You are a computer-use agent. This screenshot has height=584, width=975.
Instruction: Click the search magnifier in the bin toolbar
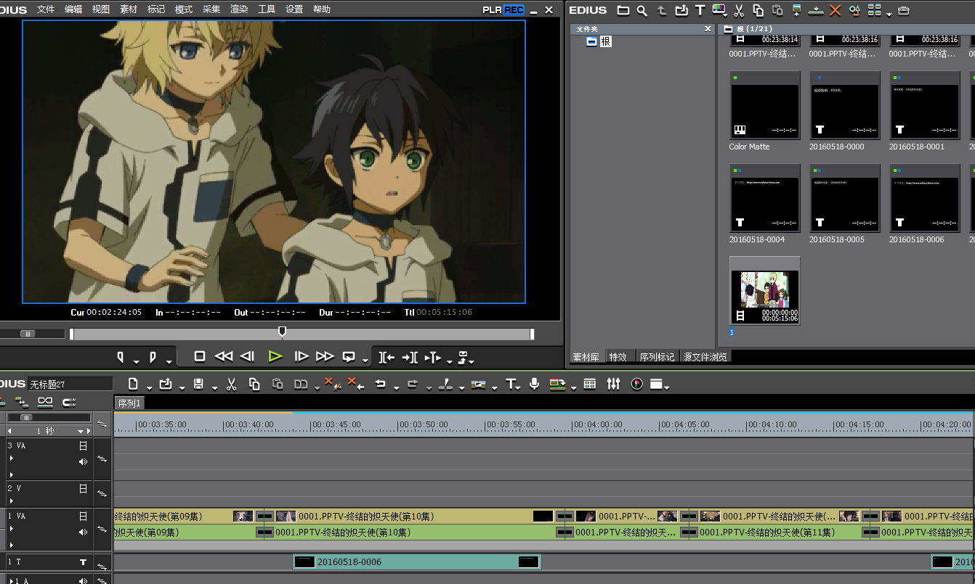point(642,10)
